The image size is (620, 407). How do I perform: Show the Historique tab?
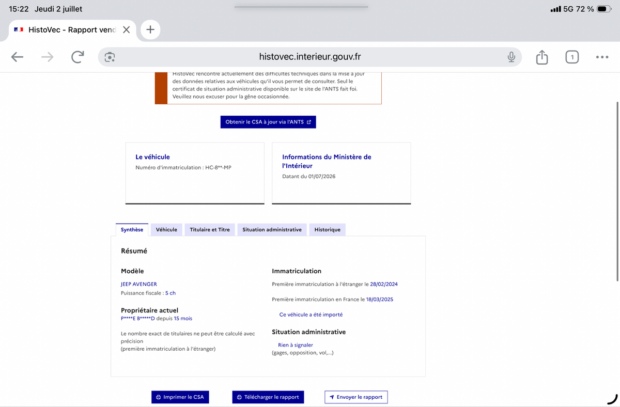[327, 230]
